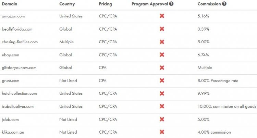Select the hatchcollection.com domain row
Screen dimensions: 257x138
tap(19, 93)
